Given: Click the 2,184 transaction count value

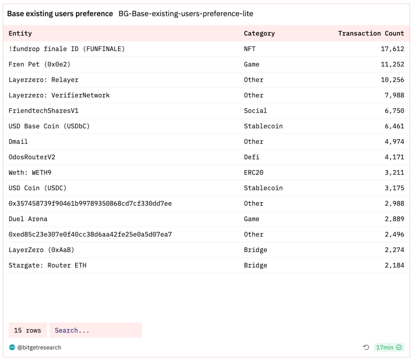Looking at the screenshot, I should point(394,265).
